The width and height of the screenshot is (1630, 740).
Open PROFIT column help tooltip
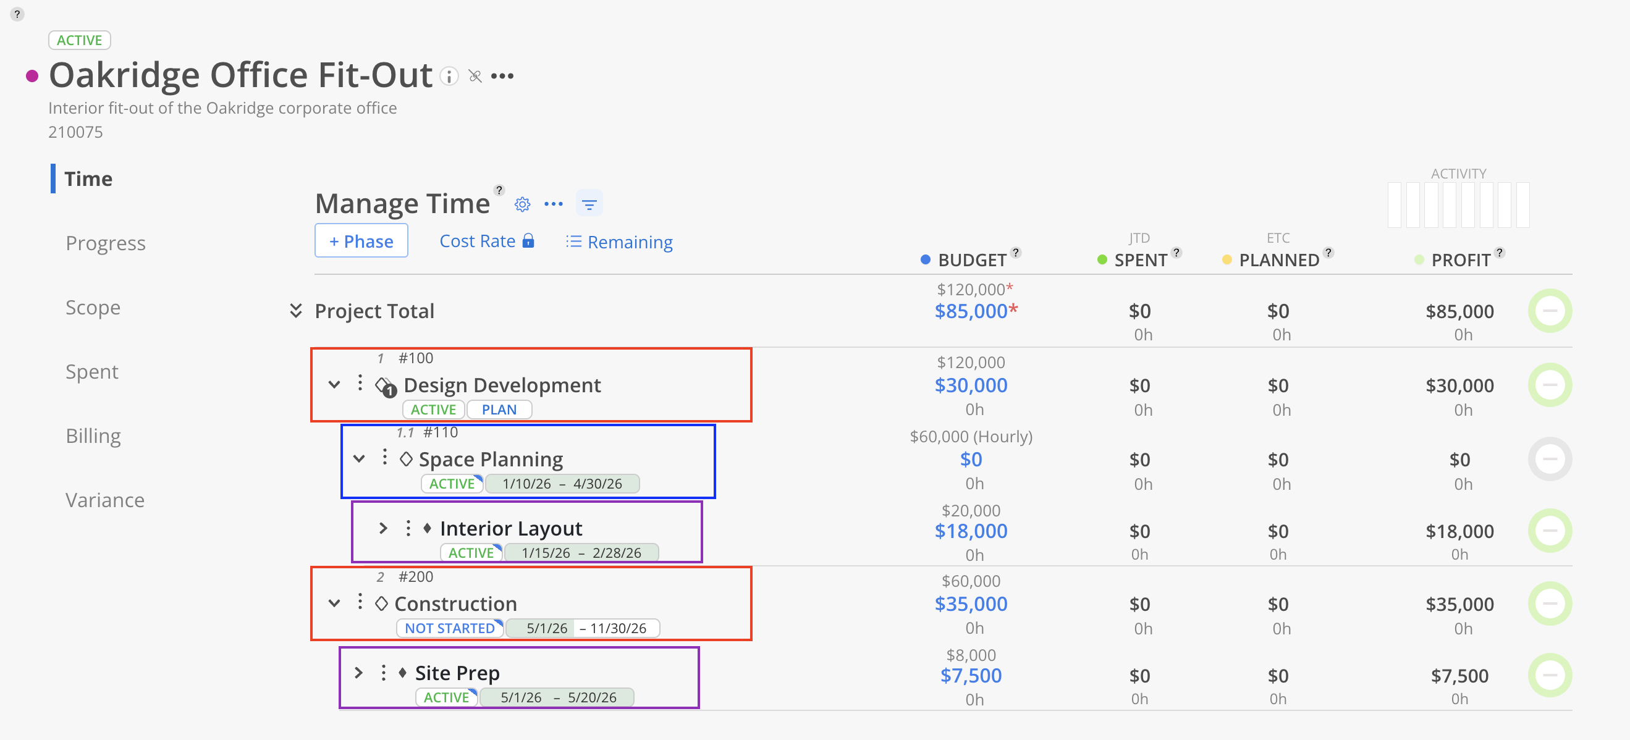click(x=1499, y=253)
